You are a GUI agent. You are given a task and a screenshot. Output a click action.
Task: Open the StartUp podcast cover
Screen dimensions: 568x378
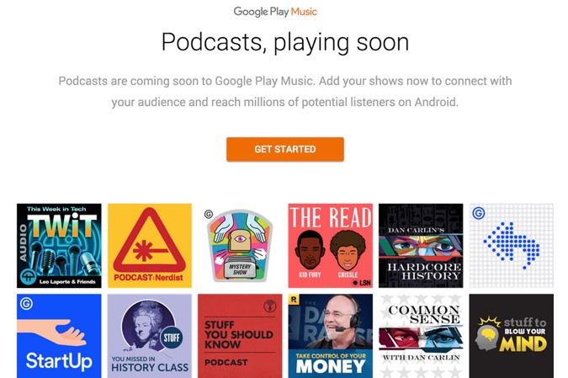pyautogui.click(x=59, y=336)
